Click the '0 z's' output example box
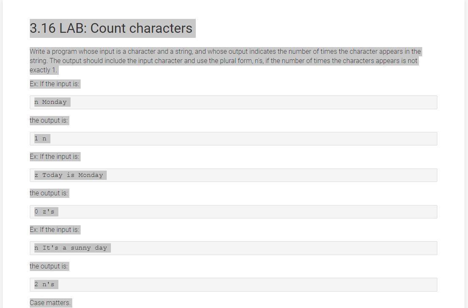The height and width of the screenshot is (308, 468). pyautogui.click(x=234, y=212)
